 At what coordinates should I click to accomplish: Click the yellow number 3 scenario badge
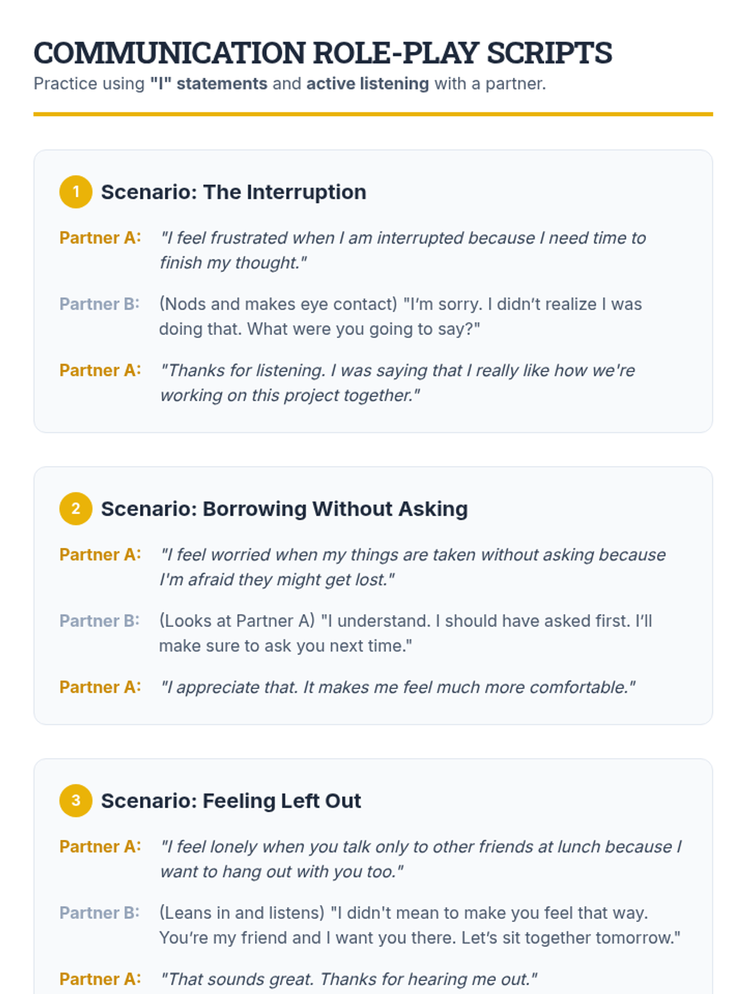[x=76, y=801]
